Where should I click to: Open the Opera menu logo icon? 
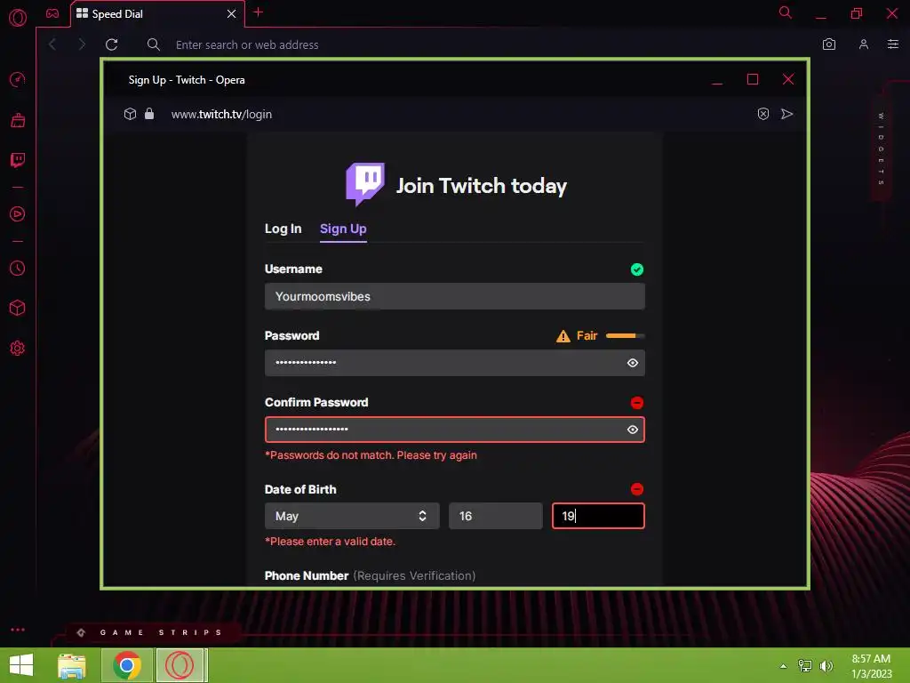(18, 18)
